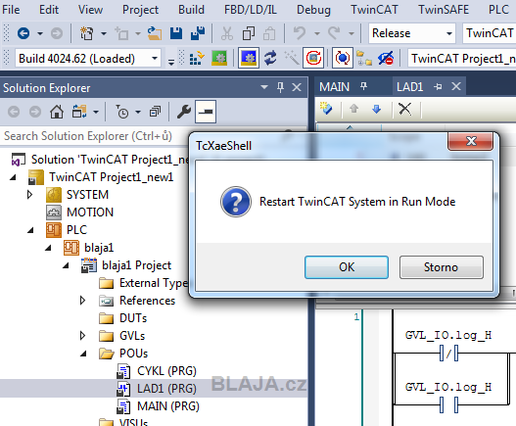This screenshot has height=426, width=516.
Task: Click the Undo arrow icon
Action: point(300,33)
